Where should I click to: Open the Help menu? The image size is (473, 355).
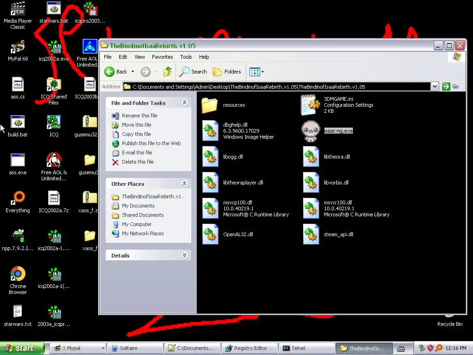[204, 57]
